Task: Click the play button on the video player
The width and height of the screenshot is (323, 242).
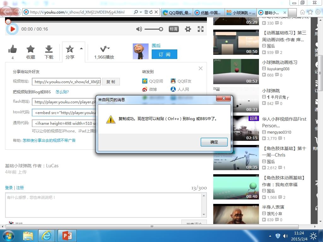Action: (12, 29)
